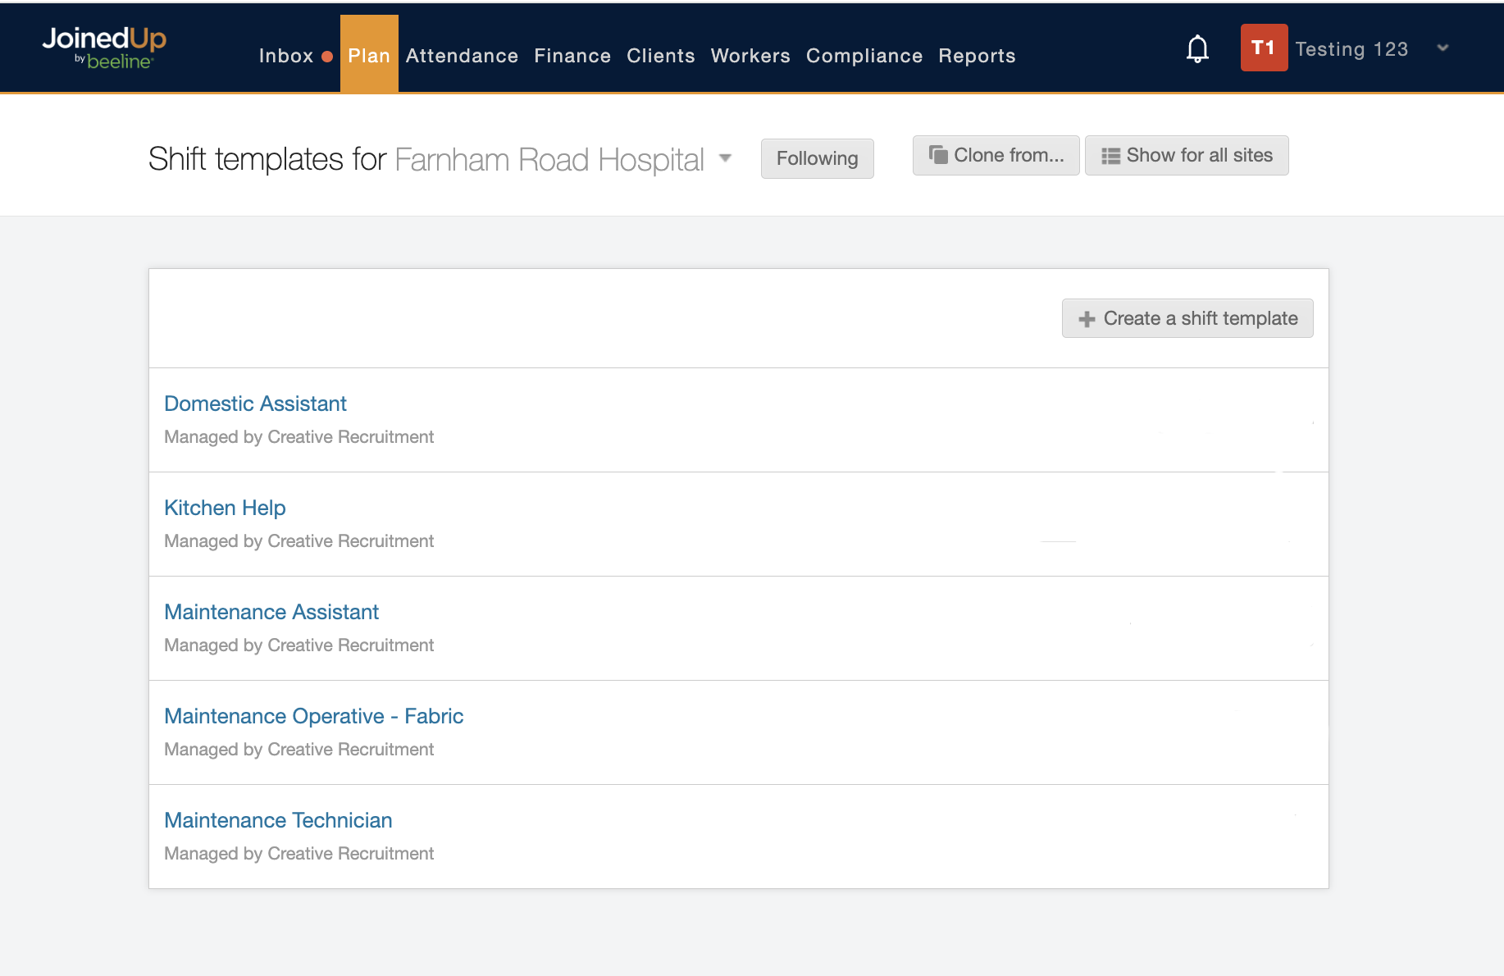Click the notification bell icon
This screenshot has width=1504, height=976.
click(x=1197, y=49)
